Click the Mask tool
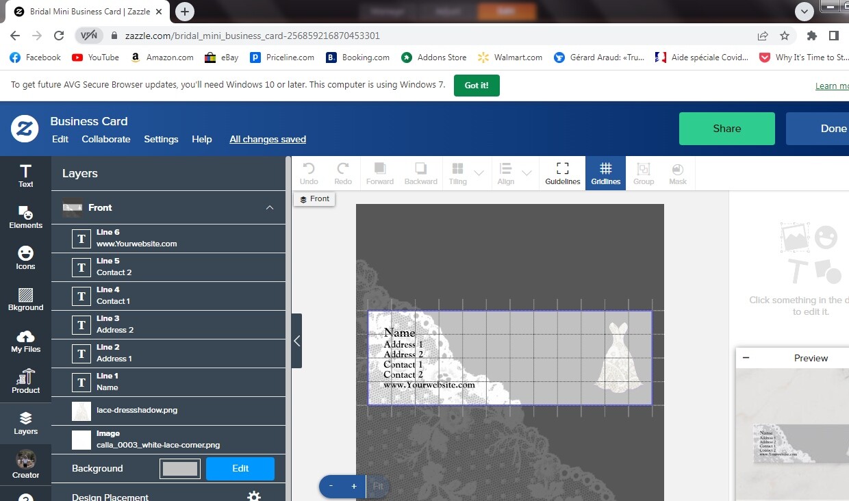This screenshot has height=501, width=849. coord(678,173)
